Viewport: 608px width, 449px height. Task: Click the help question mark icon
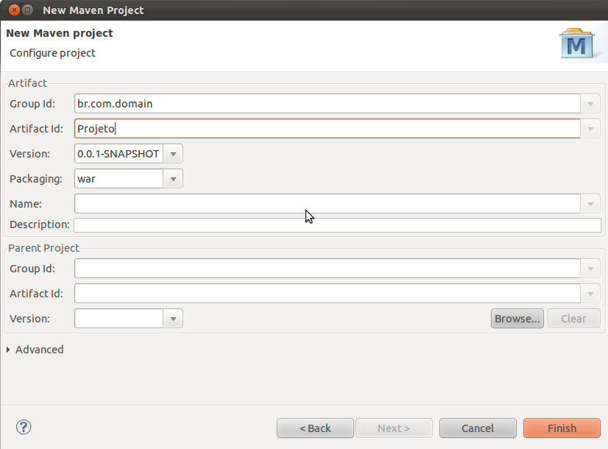click(24, 428)
